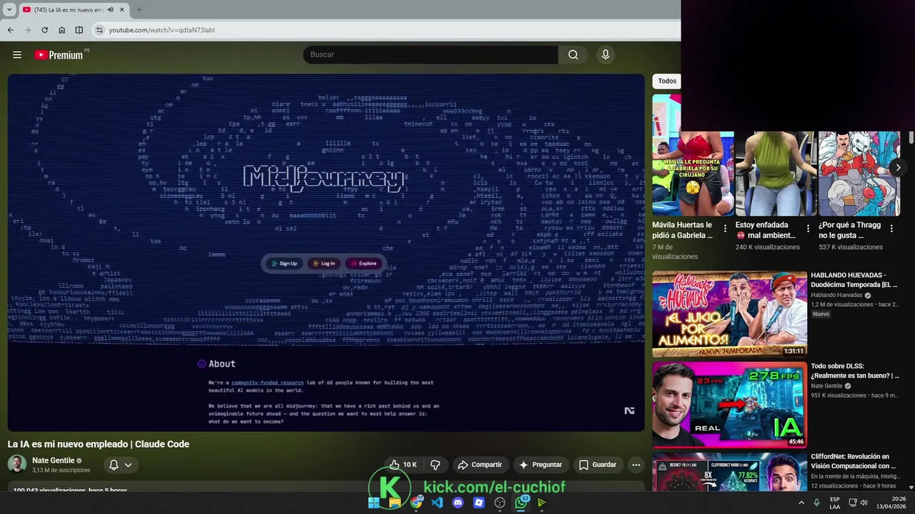Close the YouTube browser tab

coord(122,9)
